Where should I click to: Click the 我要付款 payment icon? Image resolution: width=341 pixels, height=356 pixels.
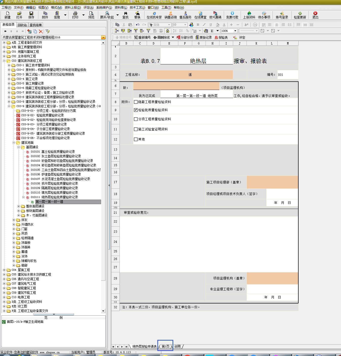[x=232, y=15]
